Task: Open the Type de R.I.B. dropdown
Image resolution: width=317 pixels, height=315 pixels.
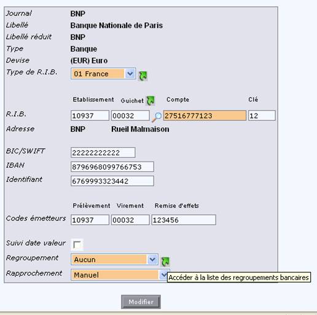Action: 103,74
